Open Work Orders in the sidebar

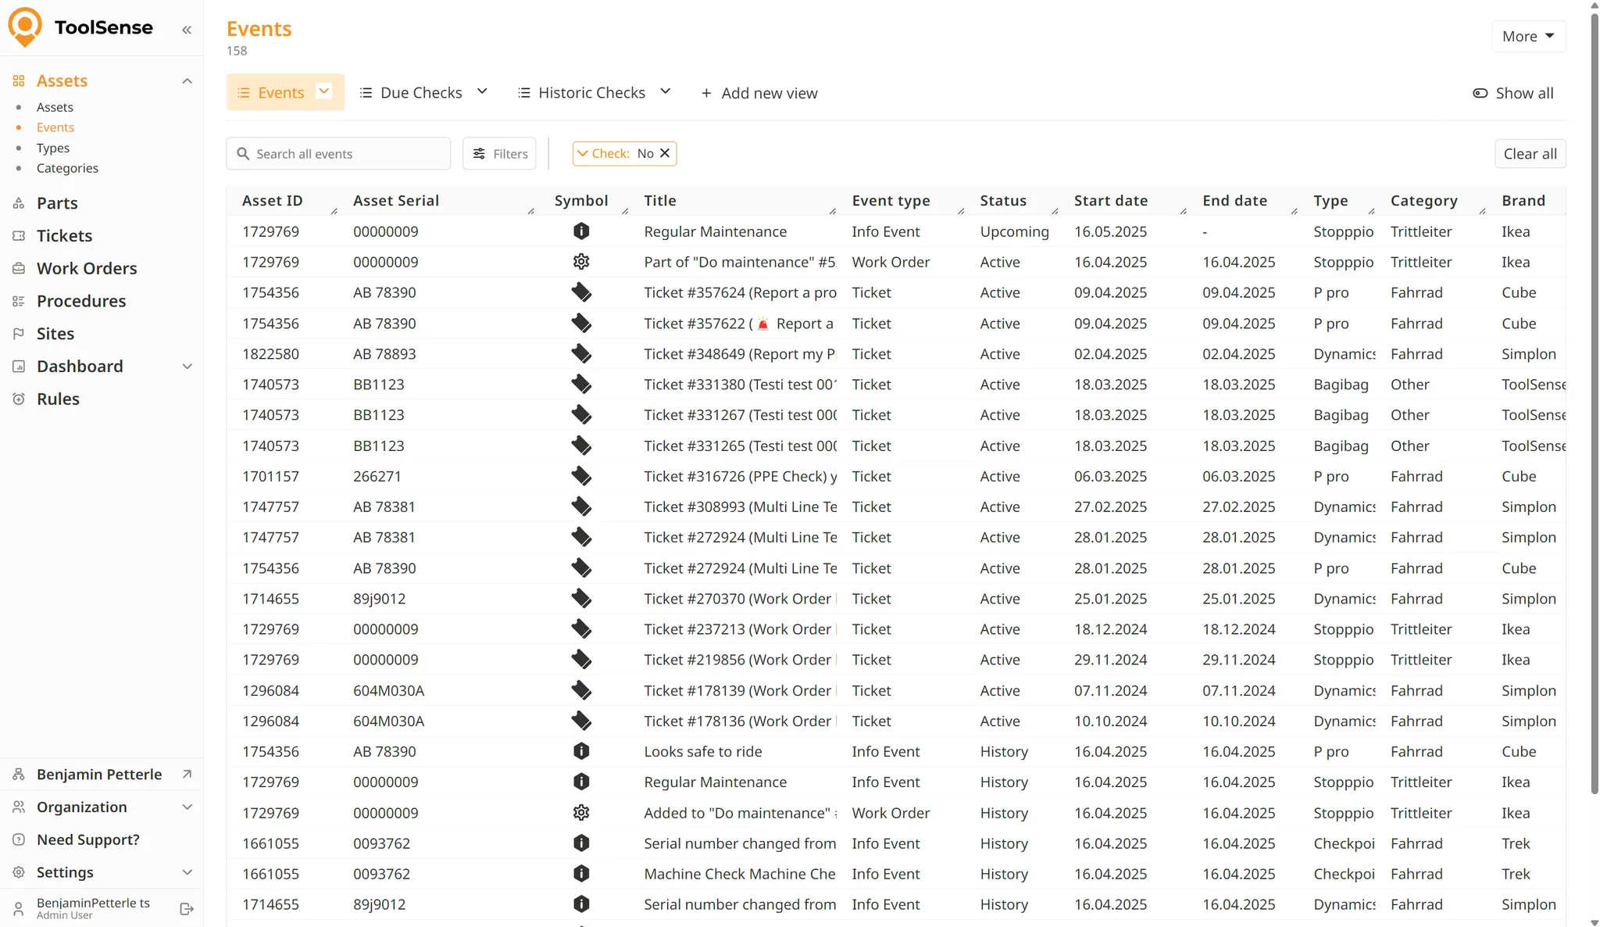click(87, 268)
